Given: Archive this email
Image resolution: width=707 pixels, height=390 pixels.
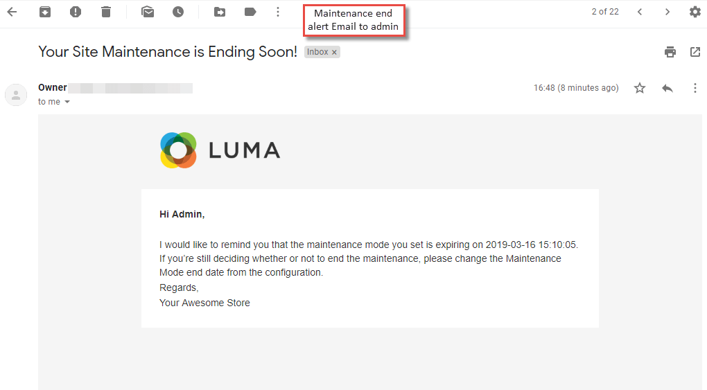Looking at the screenshot, I should click(45, 12).
